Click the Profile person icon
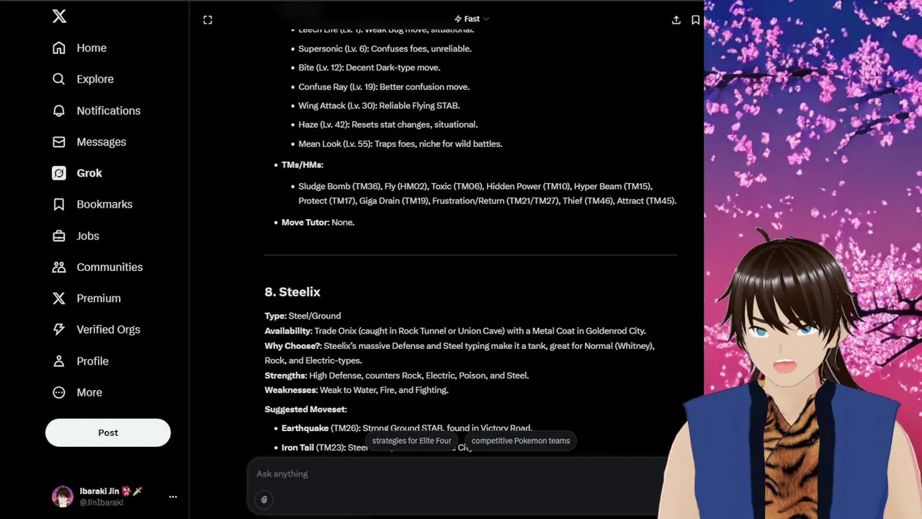The image size is (922, 519). click(59, 361)
